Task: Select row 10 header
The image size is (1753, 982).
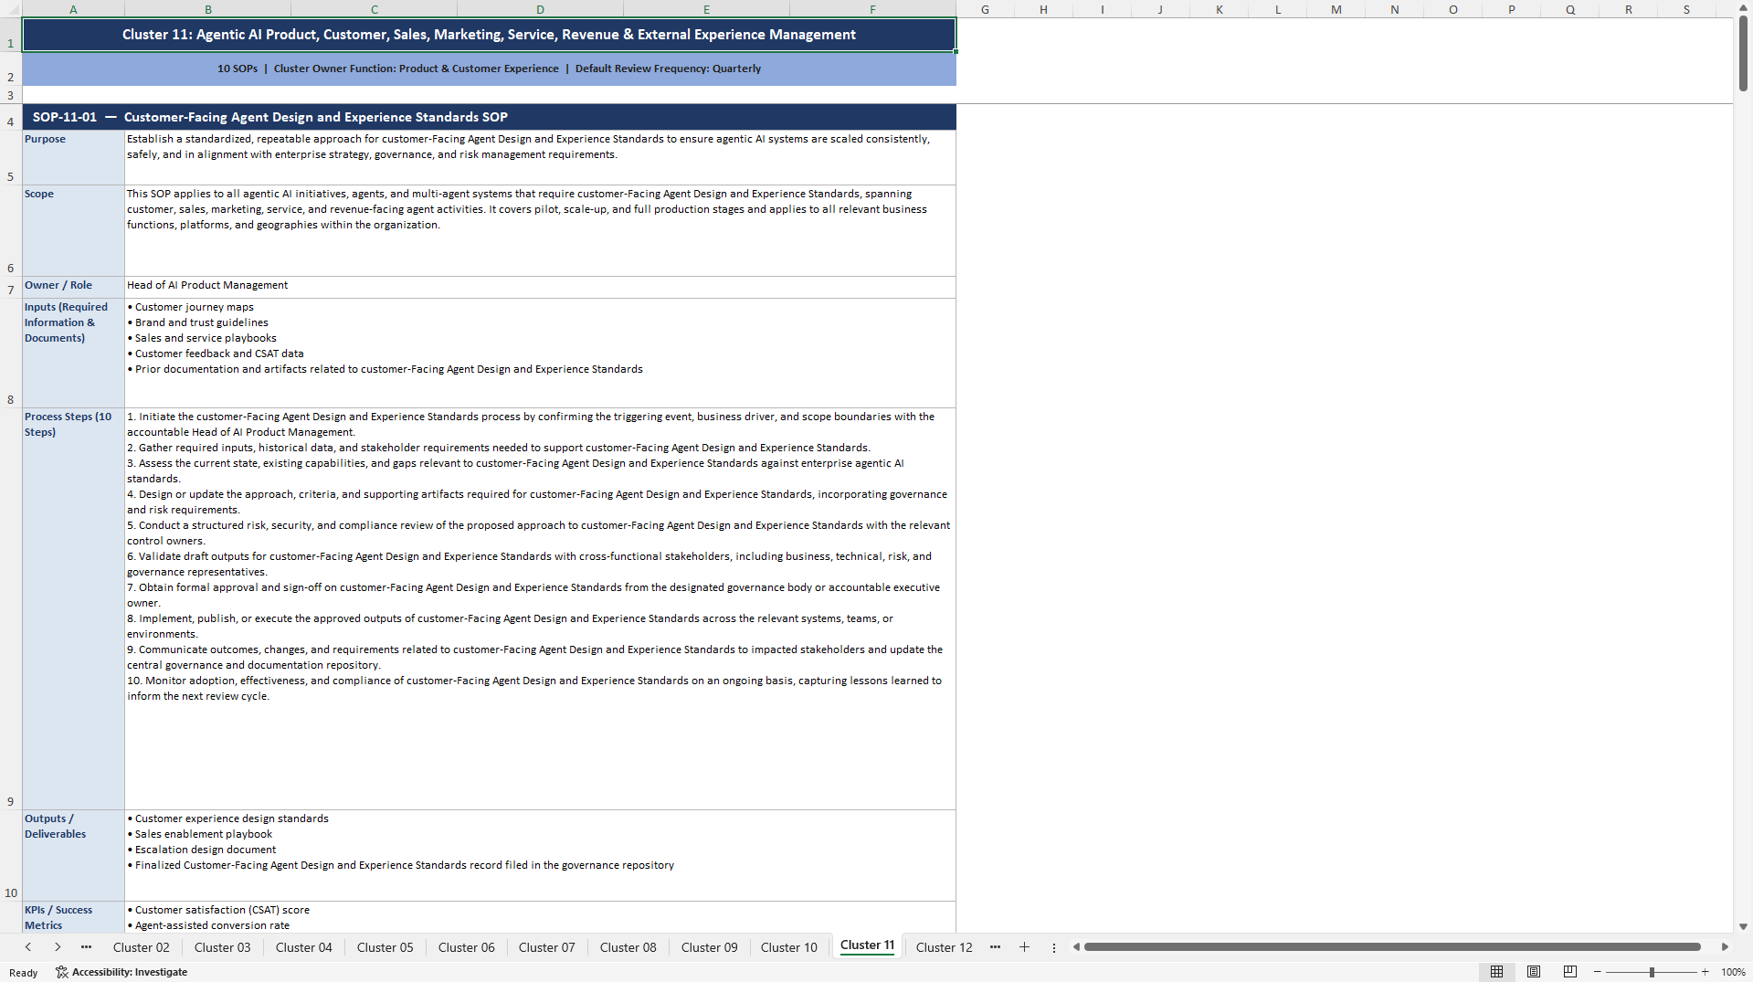Action: (x=11, y=855)
